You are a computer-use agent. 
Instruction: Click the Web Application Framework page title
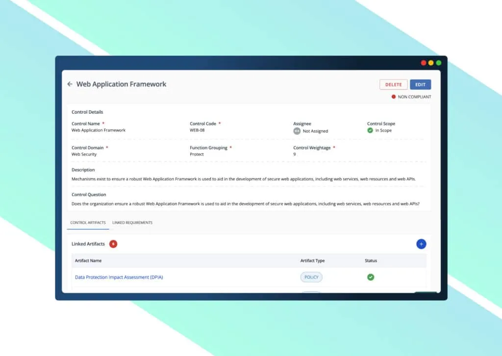(121, 84)
